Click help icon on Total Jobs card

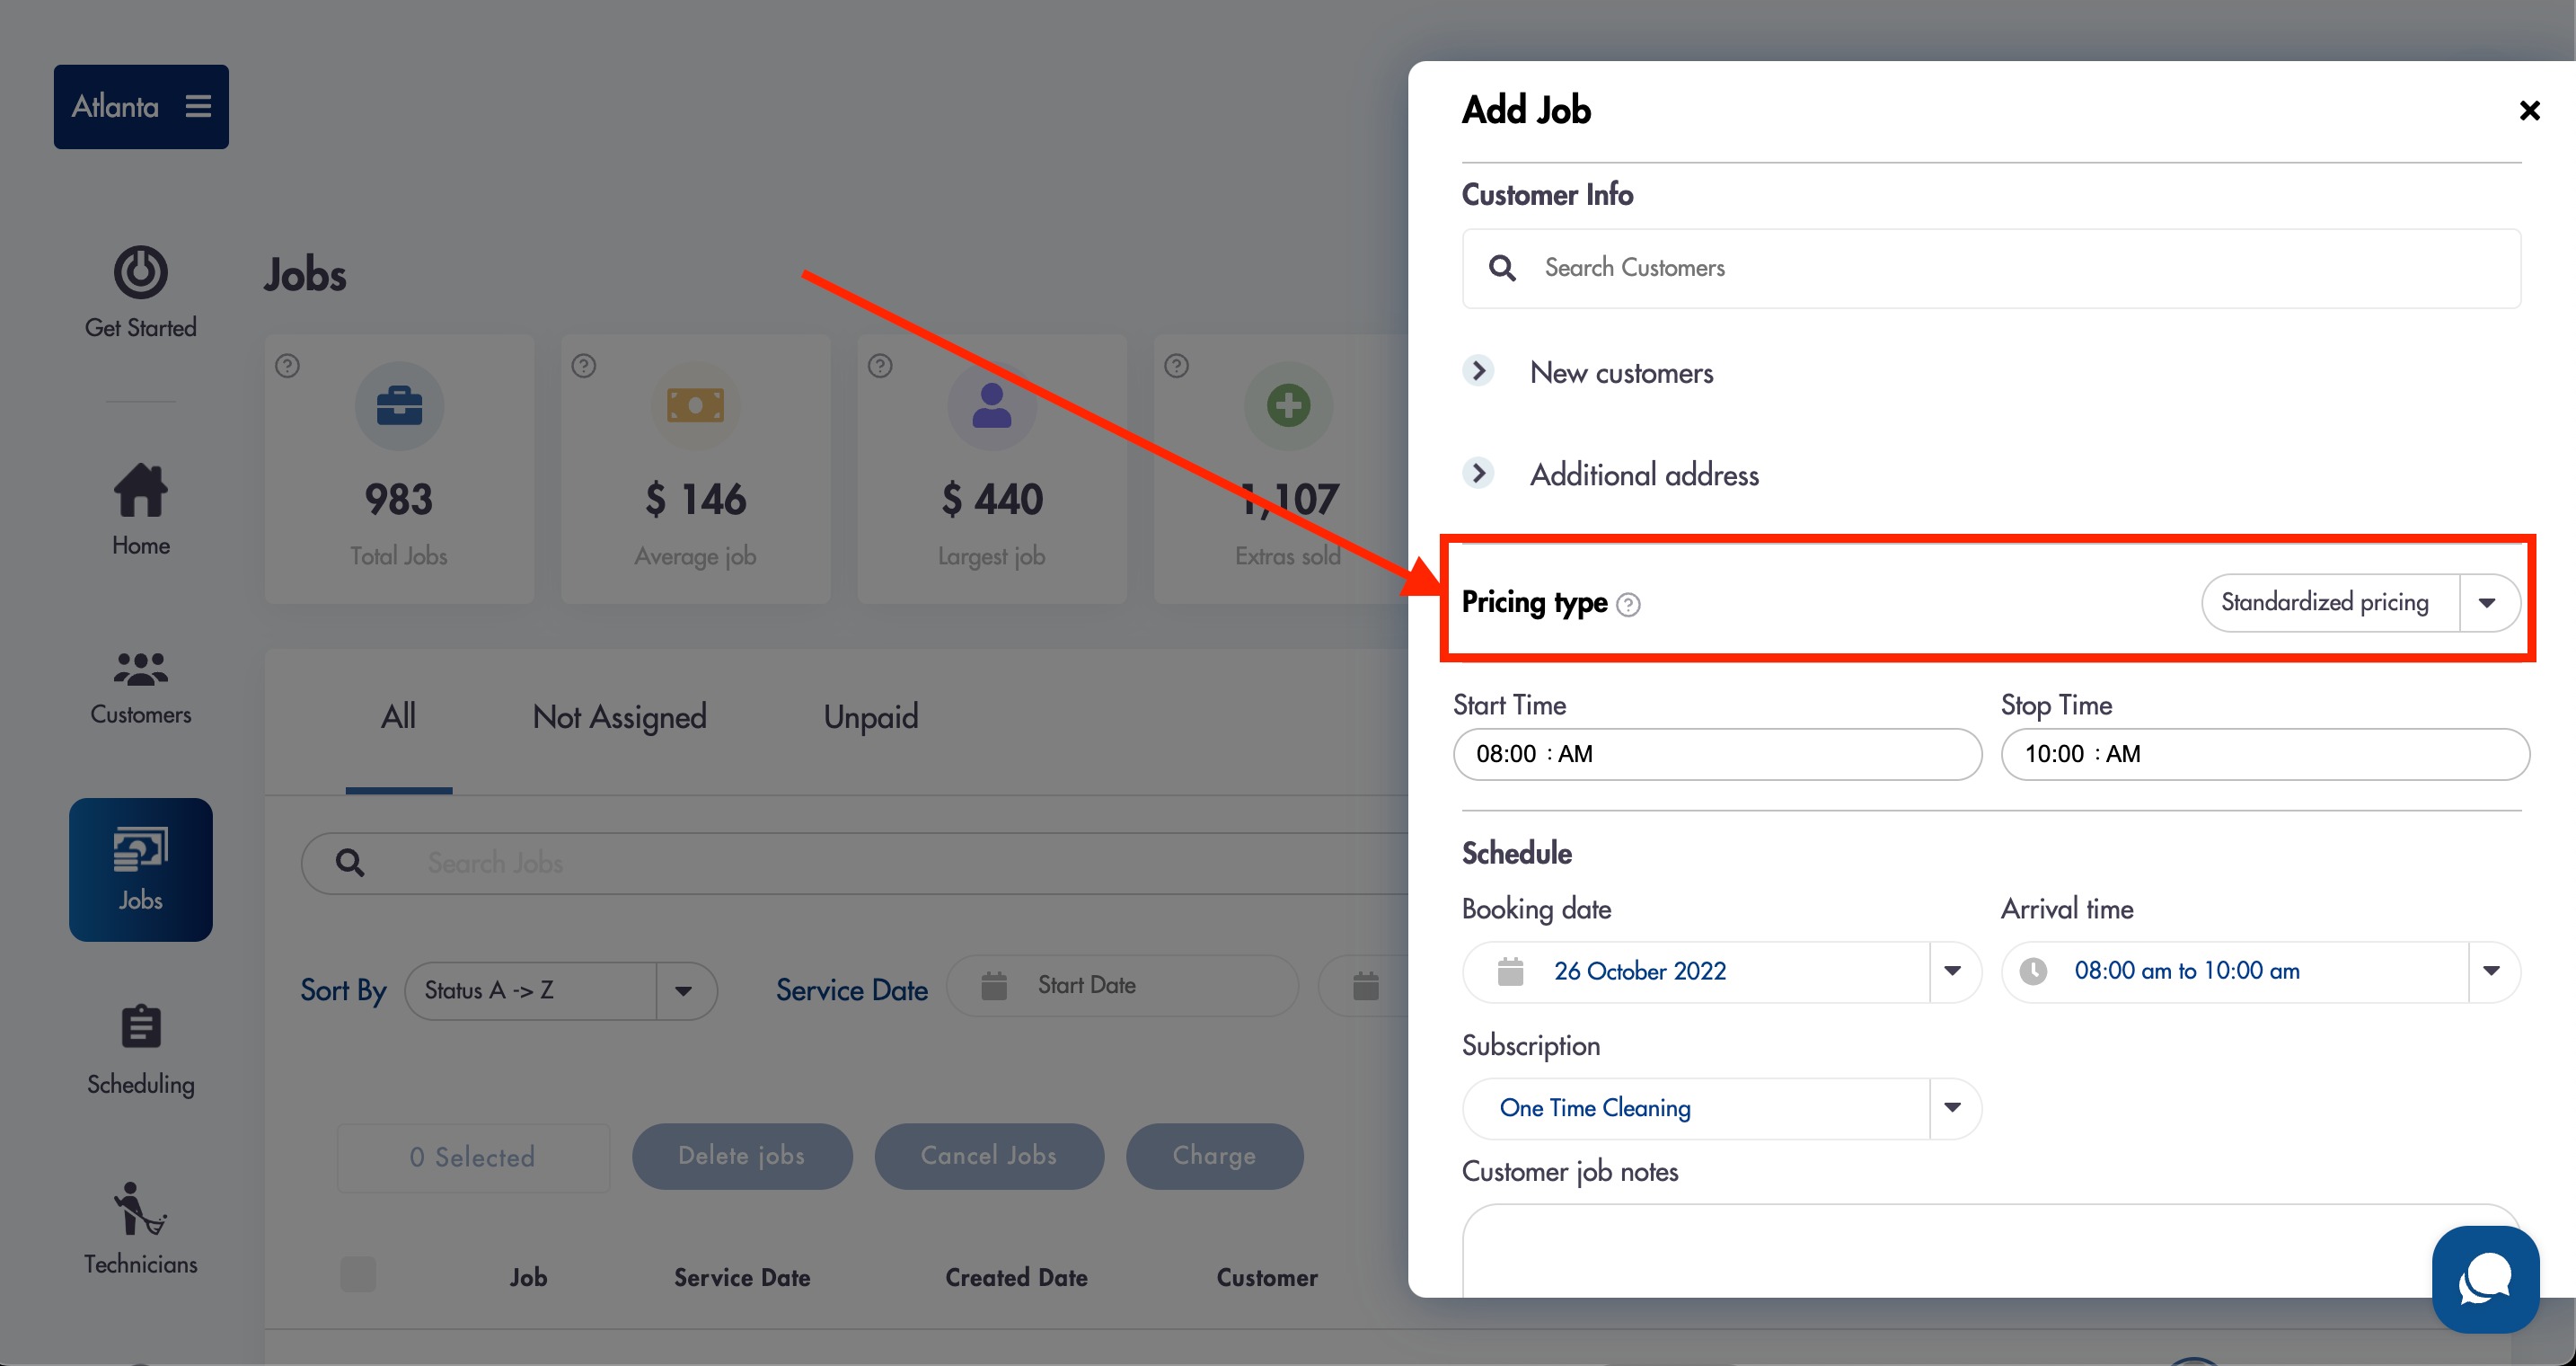click(287, 365)
